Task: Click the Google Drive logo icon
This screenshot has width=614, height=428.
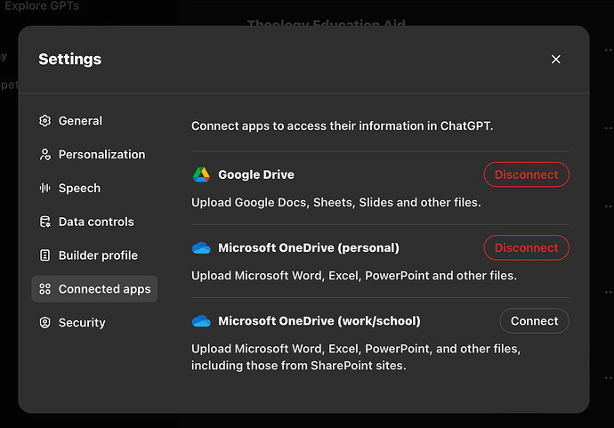Action: click(x=201, y=174)
